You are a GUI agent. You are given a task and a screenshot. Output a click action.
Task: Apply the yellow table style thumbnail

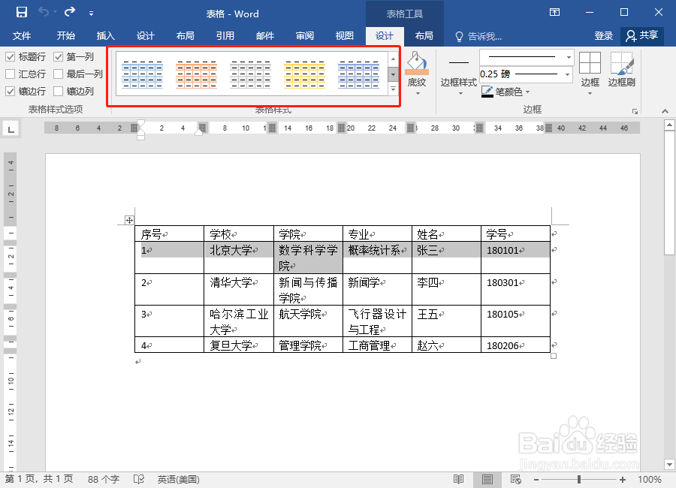(304, 74)
